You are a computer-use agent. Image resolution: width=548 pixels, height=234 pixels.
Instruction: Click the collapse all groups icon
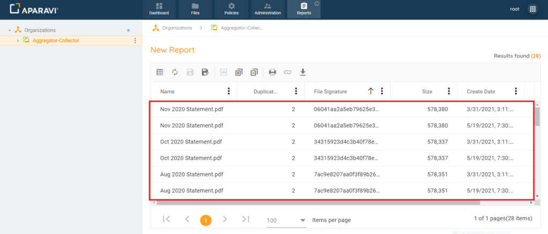click(254, 72)
